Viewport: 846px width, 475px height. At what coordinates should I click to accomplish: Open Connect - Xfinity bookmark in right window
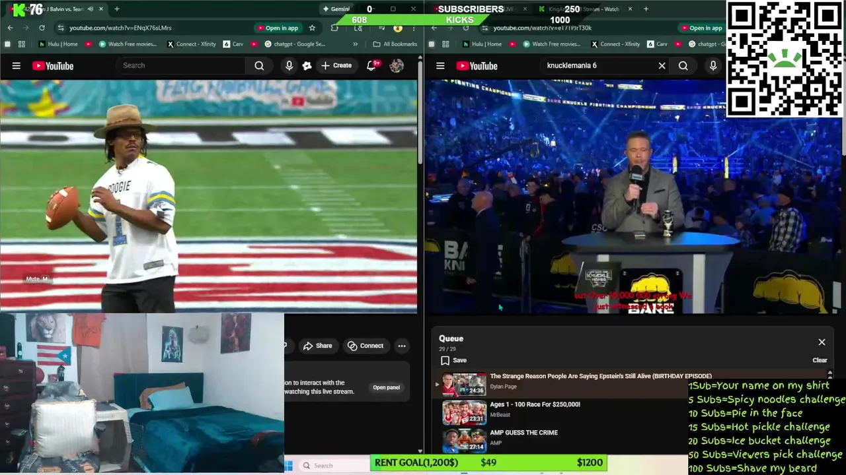tap(615, 44)
